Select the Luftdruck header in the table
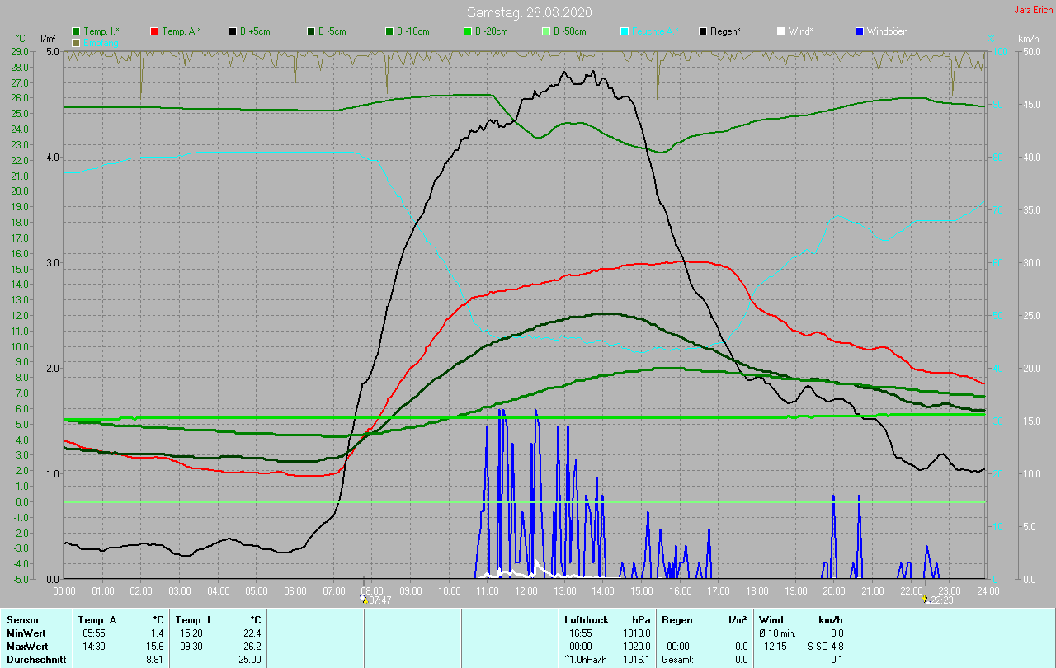This screenshot has width=1056, height=668. [586, 619]
